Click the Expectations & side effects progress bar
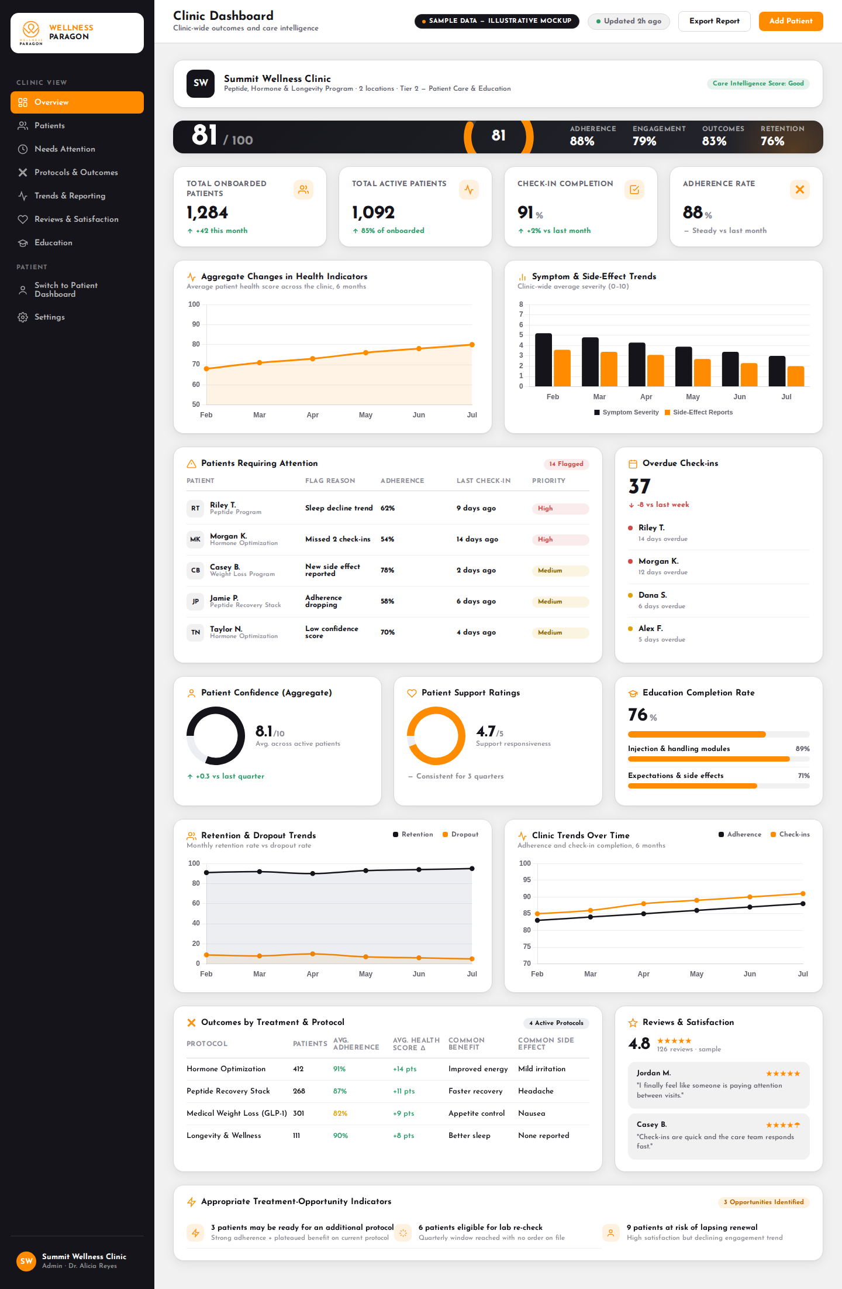Screen dimensions: 842x1289 click(x=719, y=786)
